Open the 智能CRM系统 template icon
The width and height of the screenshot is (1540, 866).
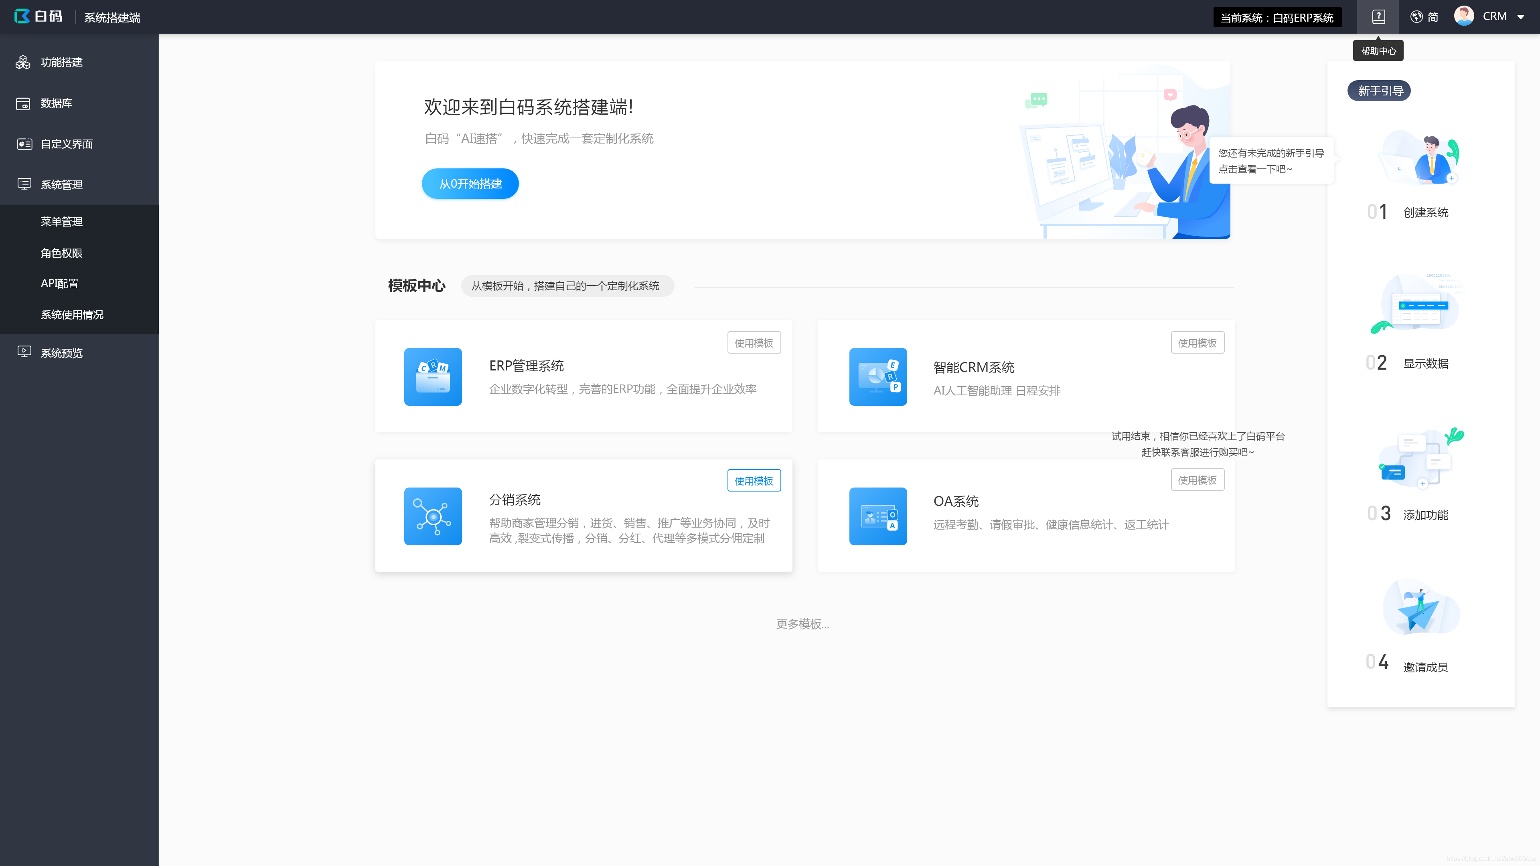(877, 376)
